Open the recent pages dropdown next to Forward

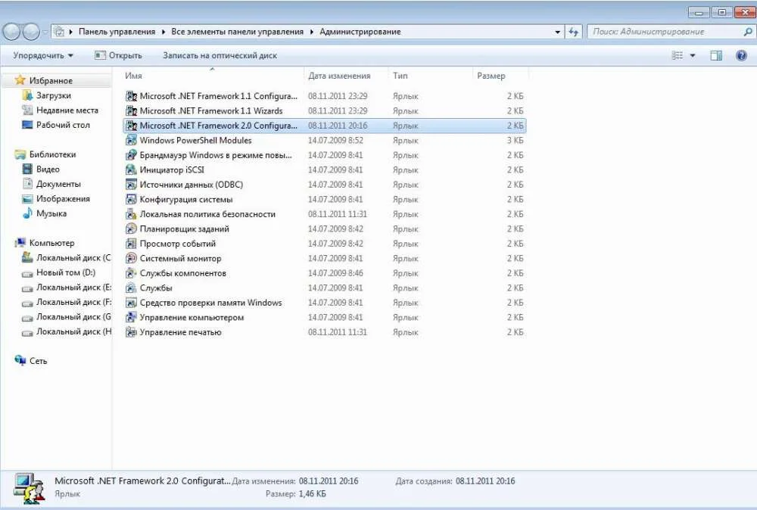[x=45, y=33]
